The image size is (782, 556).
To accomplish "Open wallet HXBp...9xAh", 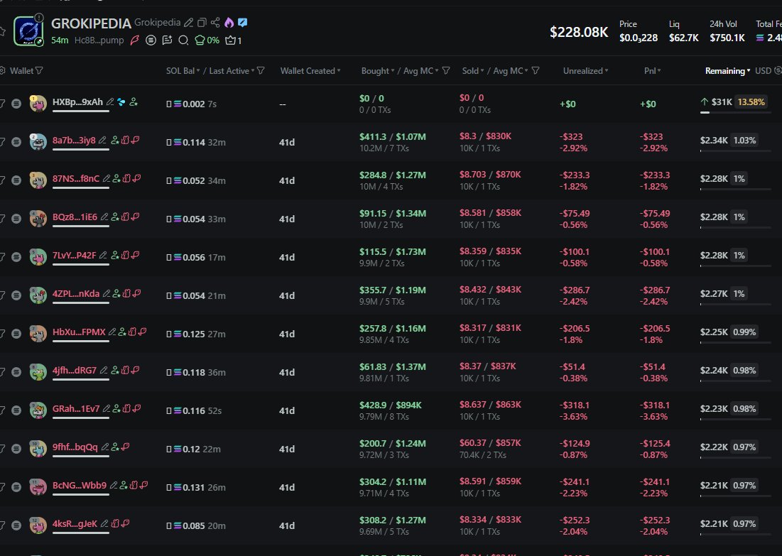I will [77, 102].
